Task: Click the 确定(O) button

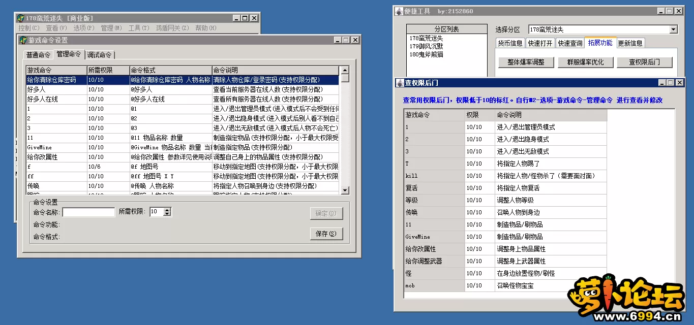Action: click(x=326, y=213)
